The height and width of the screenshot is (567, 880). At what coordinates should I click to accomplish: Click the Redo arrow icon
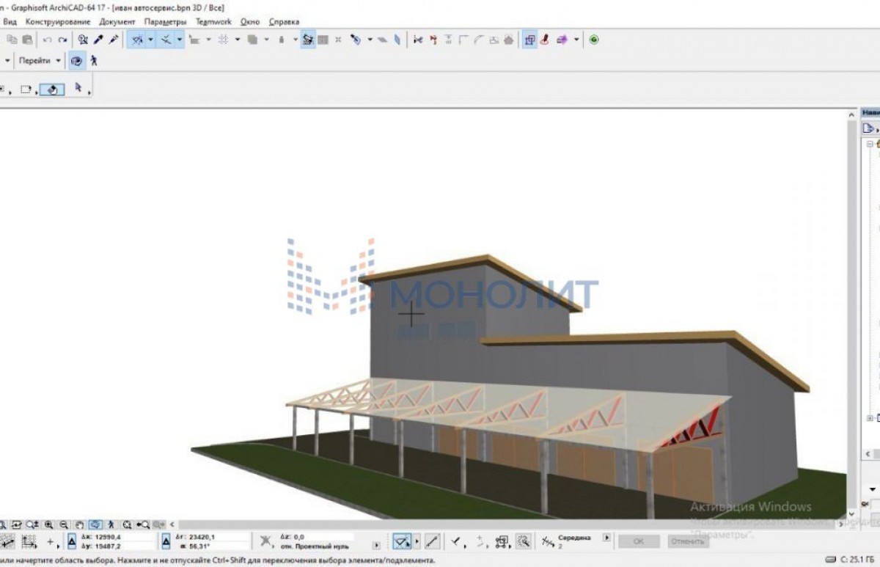point(62,40)
